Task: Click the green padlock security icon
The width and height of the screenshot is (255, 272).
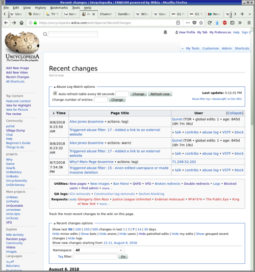Action: [x=35, y=23]
